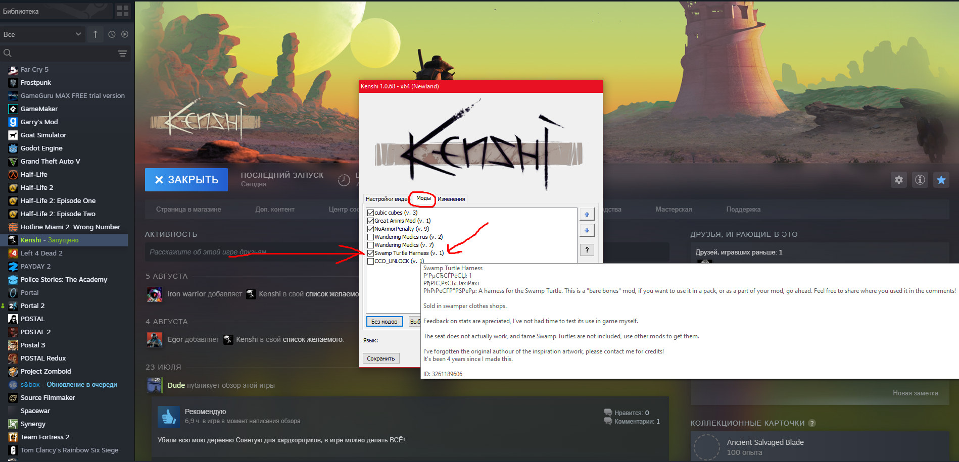Open the Настройки видео tab

387,199
